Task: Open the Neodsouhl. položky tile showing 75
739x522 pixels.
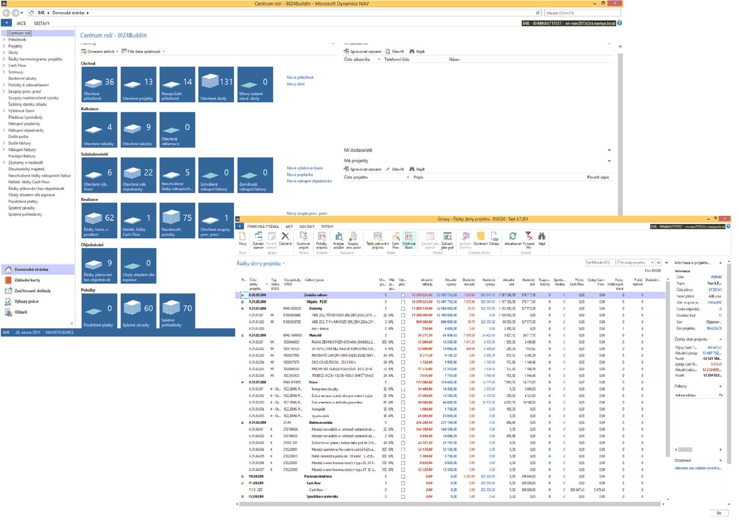Action: pos(177,221)
